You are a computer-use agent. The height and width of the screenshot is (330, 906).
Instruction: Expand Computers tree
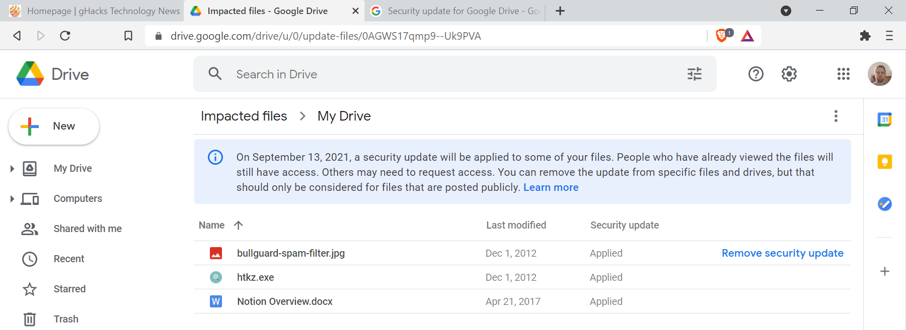point(12,199)
